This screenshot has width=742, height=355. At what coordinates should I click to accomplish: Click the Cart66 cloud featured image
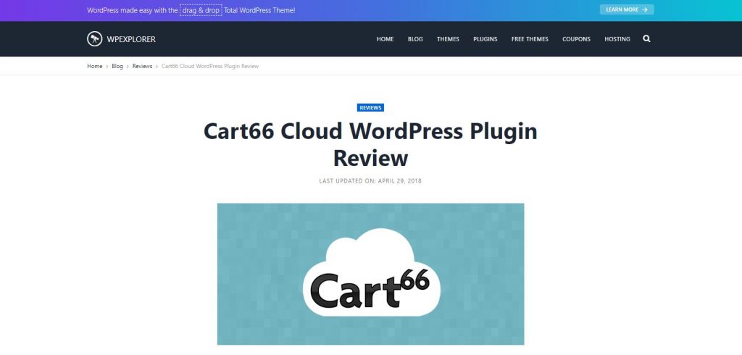pos(370,274)
